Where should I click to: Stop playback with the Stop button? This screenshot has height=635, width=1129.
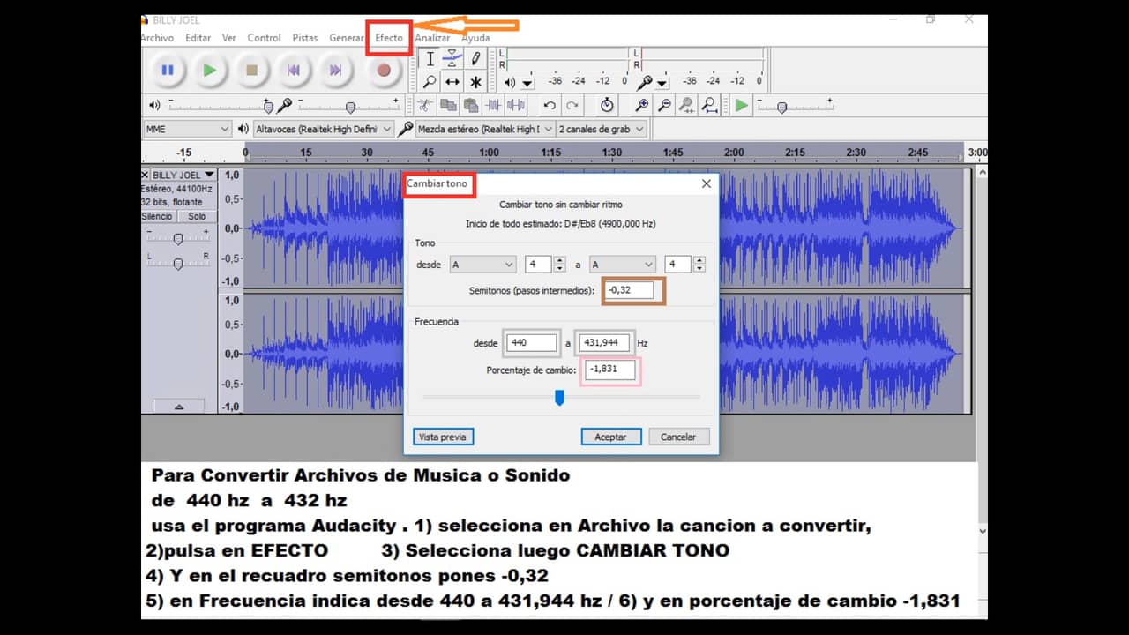point(251,71)
